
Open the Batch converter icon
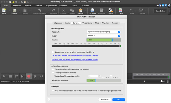tap(110, 10)
